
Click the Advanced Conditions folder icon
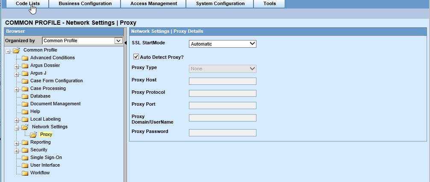tap(25, 58)
